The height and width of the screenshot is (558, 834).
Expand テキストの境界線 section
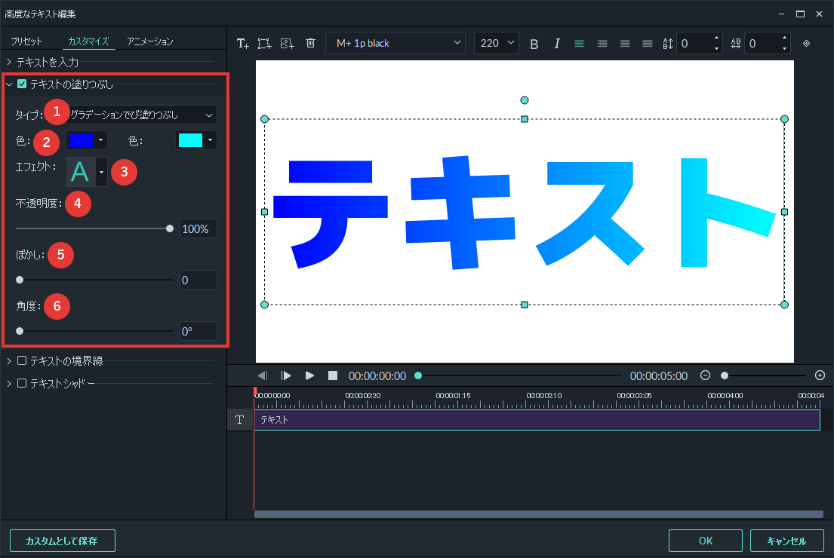pyautogui.click(x=9, y=361)
